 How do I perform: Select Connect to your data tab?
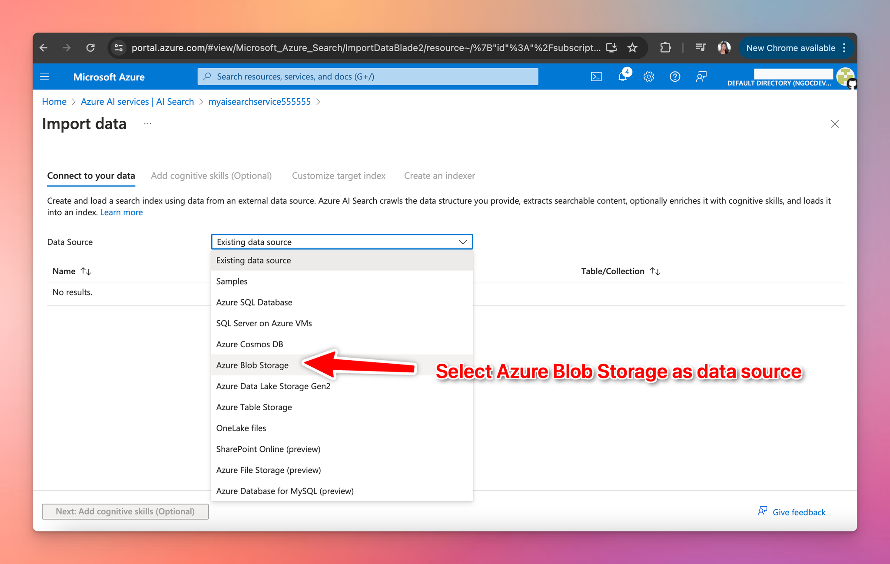pos(91,176)
